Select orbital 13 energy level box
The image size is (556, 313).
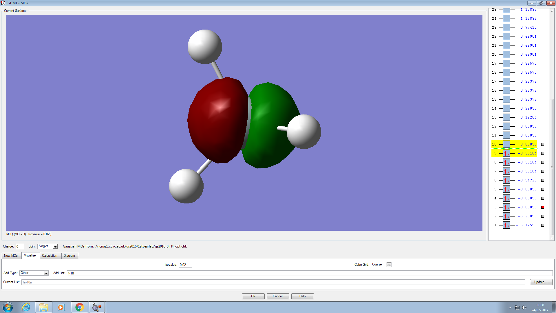point(506,117)
